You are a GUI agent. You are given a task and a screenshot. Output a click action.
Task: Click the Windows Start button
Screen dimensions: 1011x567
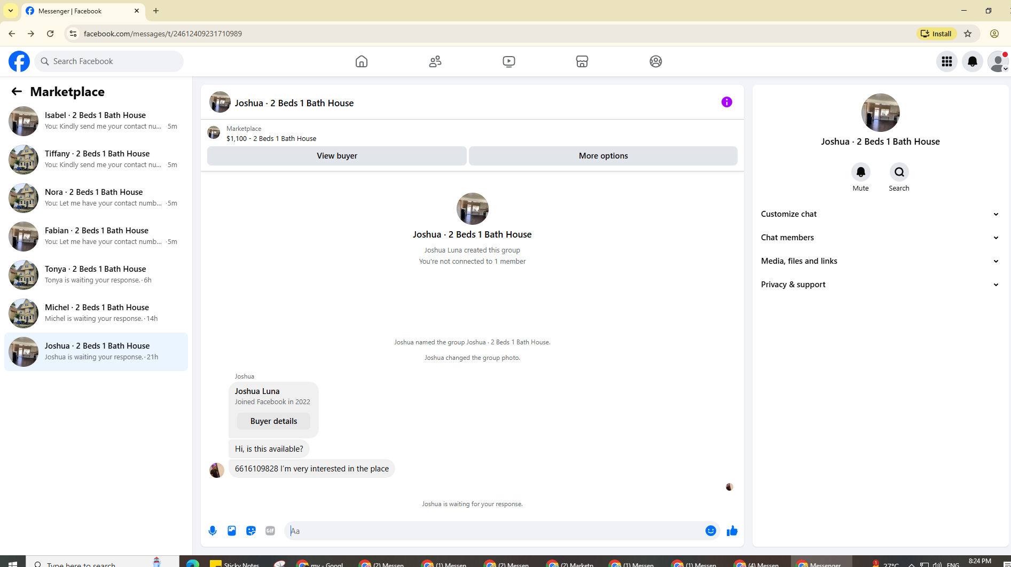pyautogui.click(x=13, y=562)
